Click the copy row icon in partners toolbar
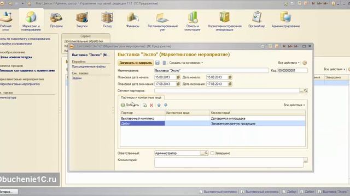 pyautogui.click(x=145, y=105)
